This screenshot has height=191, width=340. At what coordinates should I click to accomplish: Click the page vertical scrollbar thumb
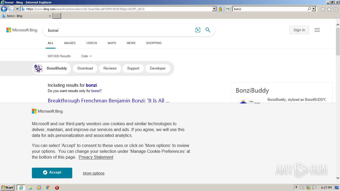click(338, 42)
